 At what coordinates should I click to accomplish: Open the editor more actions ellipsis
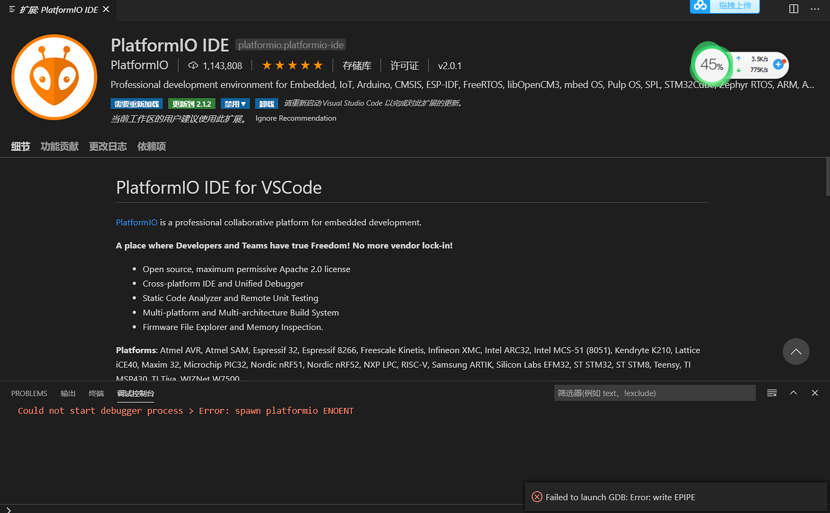[814, 9]
